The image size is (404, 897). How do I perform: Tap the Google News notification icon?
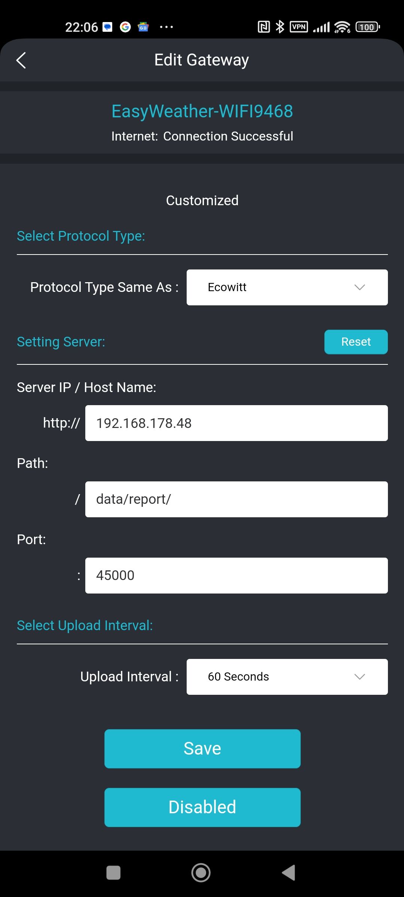(143, 27)
